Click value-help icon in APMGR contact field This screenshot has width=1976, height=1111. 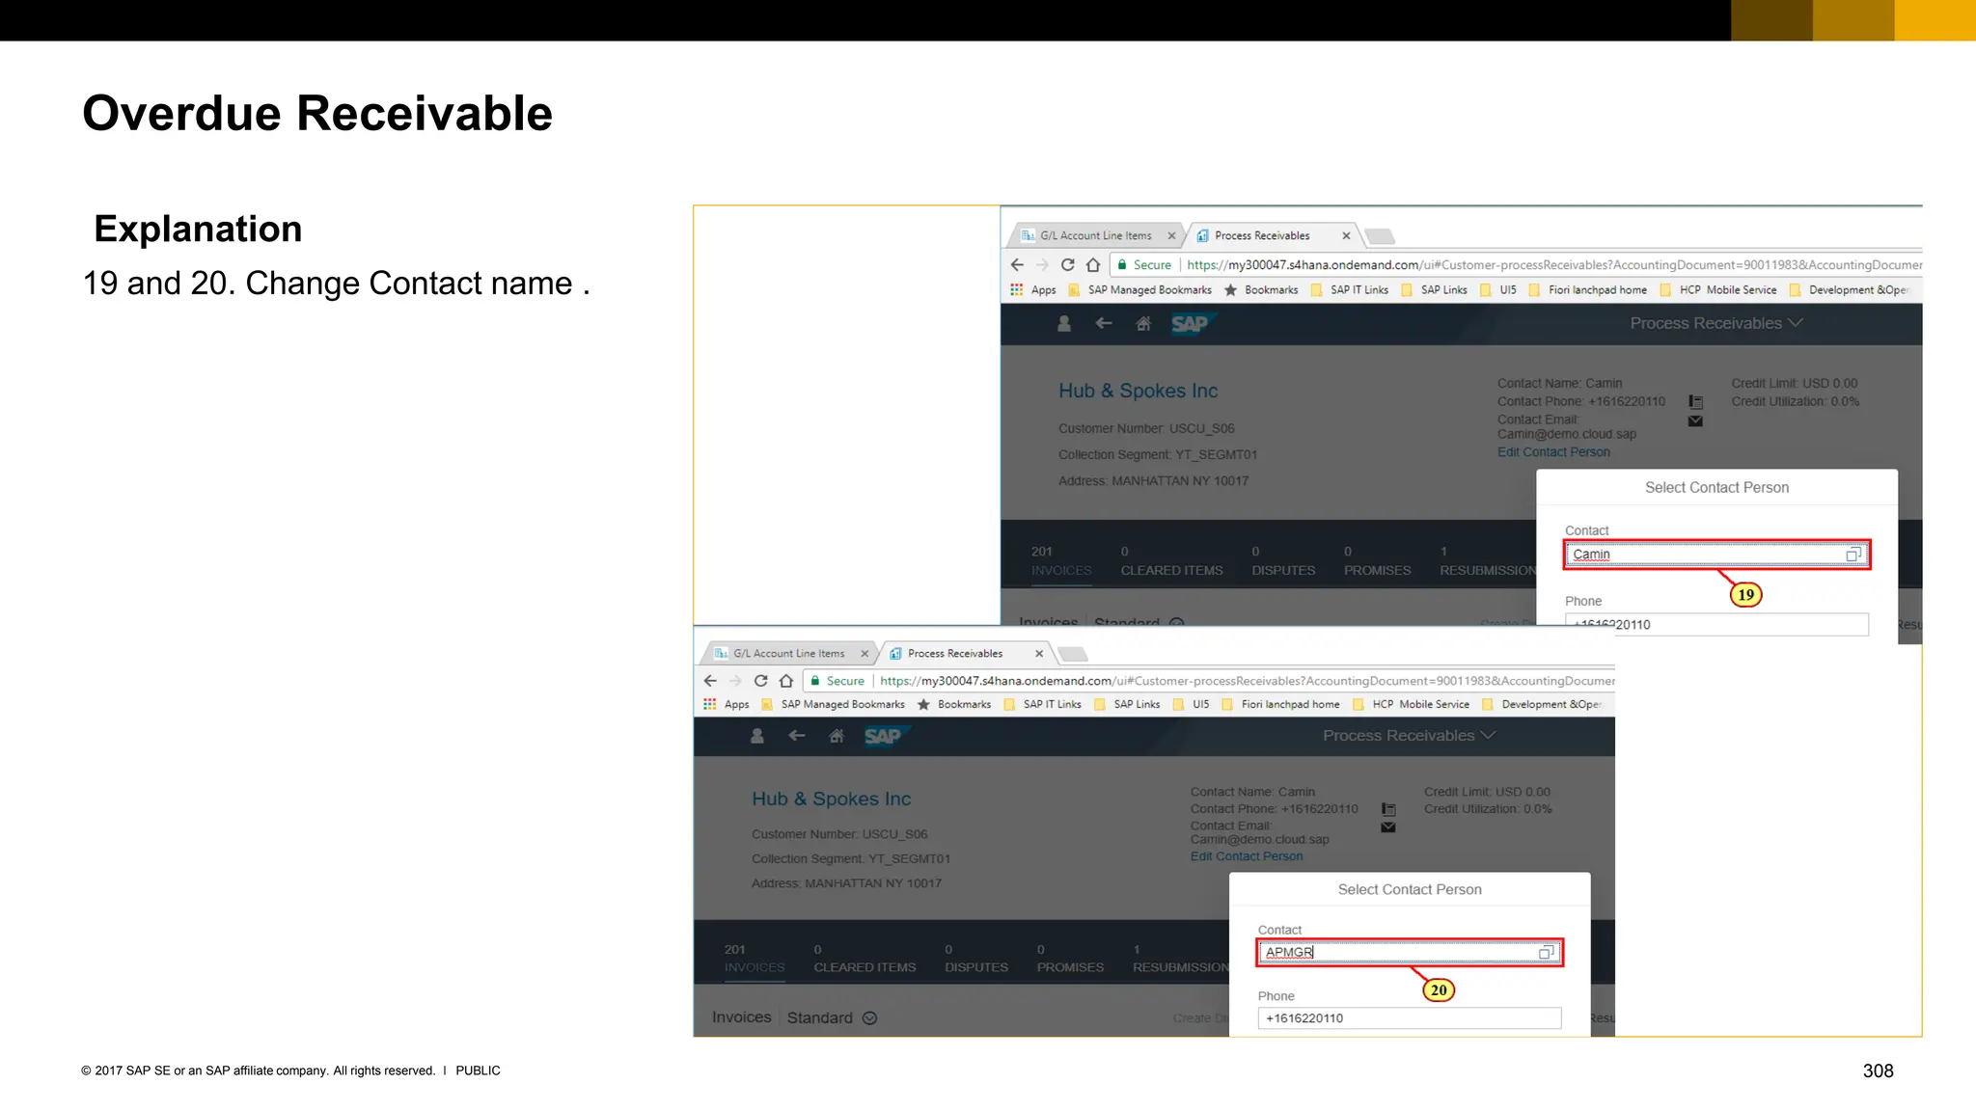[x=1546, y=952]
